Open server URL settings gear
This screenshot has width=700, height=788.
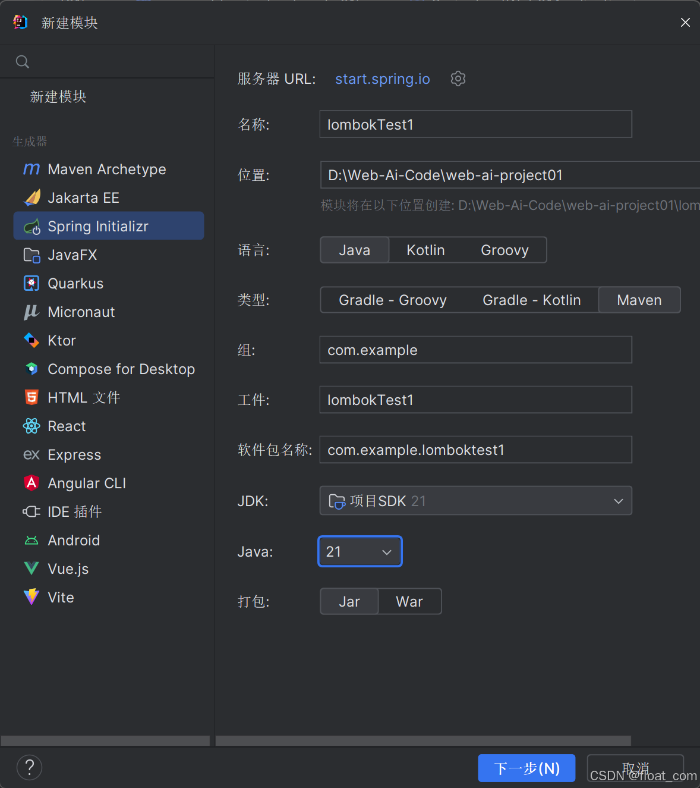pos(458,79)
